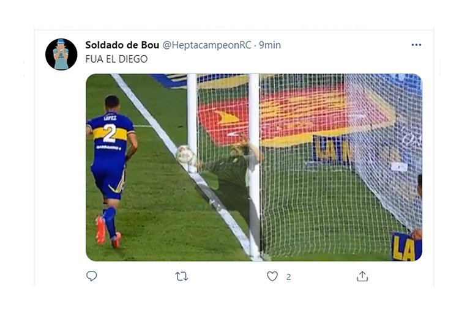Click the number 2 jersey in the photo

[x=111, y=132]
